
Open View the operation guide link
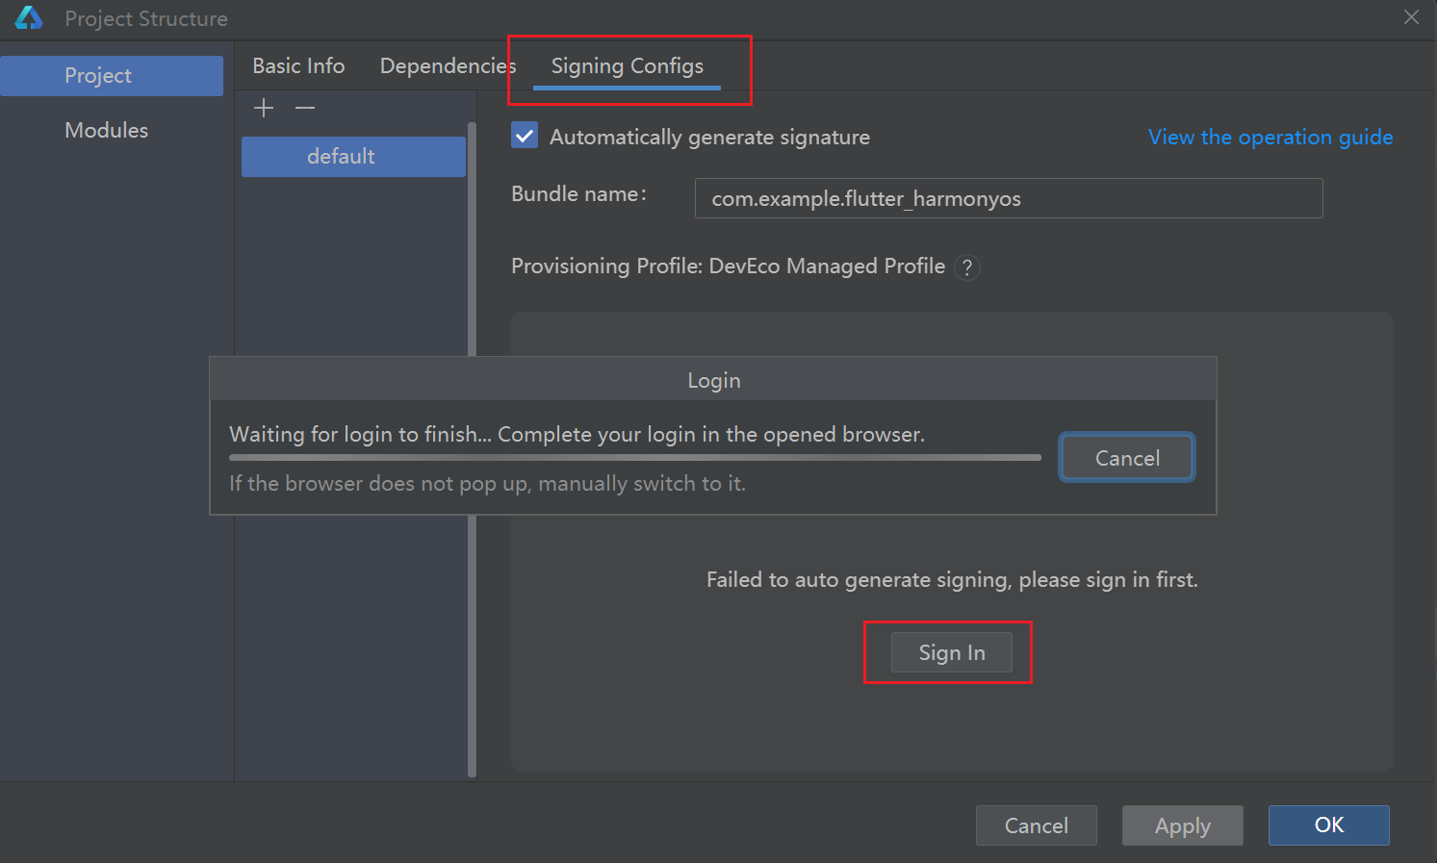pyautogui.click(x=1270, y=137)
